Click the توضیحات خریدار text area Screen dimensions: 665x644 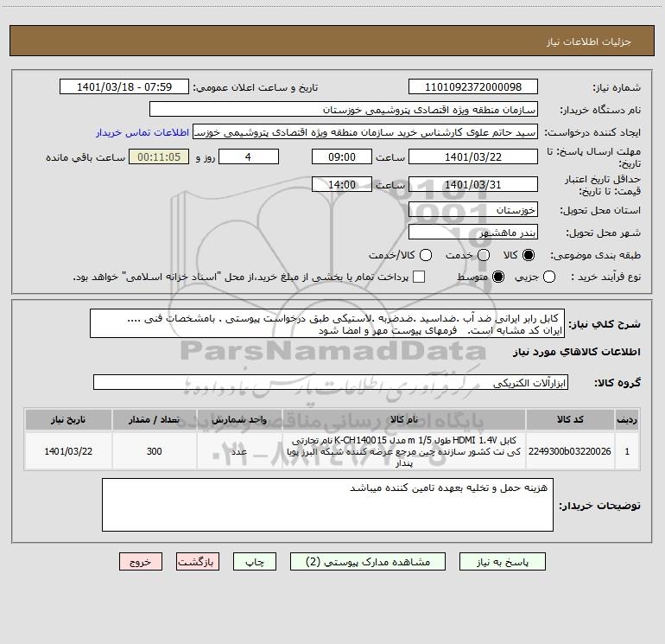tap(327, 505)
